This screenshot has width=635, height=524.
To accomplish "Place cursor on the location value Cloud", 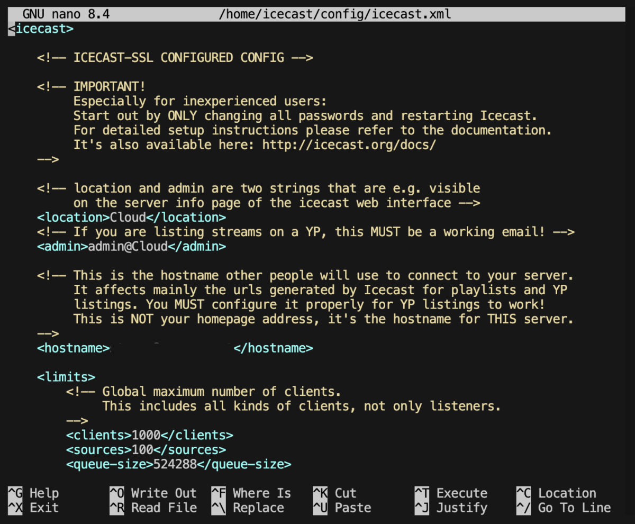I will pyautogui.click(x=127, y=217).
